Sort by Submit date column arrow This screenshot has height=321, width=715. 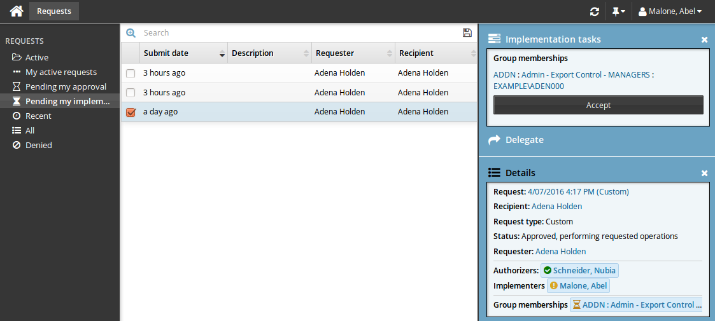(222, 53)
